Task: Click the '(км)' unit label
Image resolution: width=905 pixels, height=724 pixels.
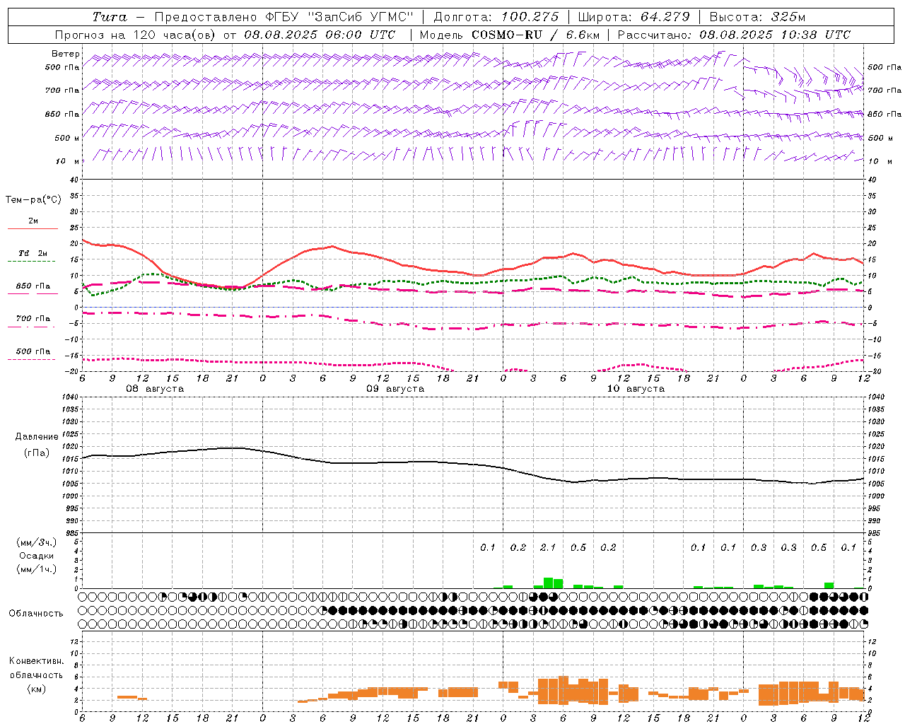Action: 37,689
